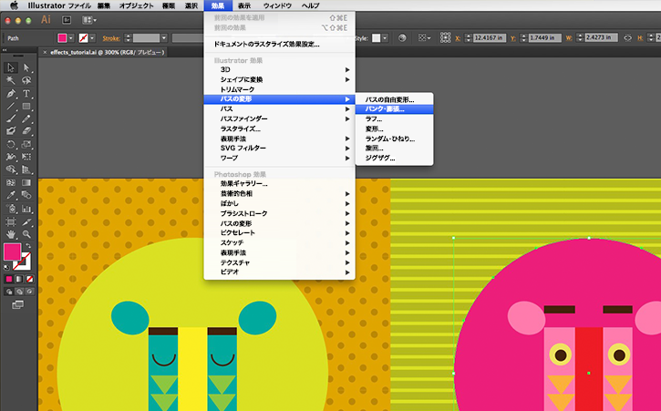Select the Rectangle shape tool

pos(26,107)
